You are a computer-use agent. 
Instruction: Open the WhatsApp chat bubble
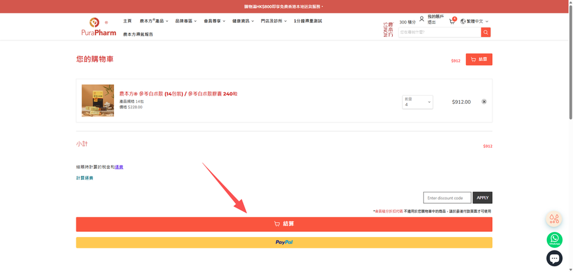point(555,240)
